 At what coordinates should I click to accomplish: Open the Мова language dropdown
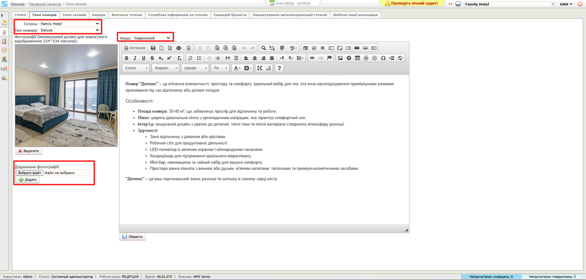(x=145, y=38)
